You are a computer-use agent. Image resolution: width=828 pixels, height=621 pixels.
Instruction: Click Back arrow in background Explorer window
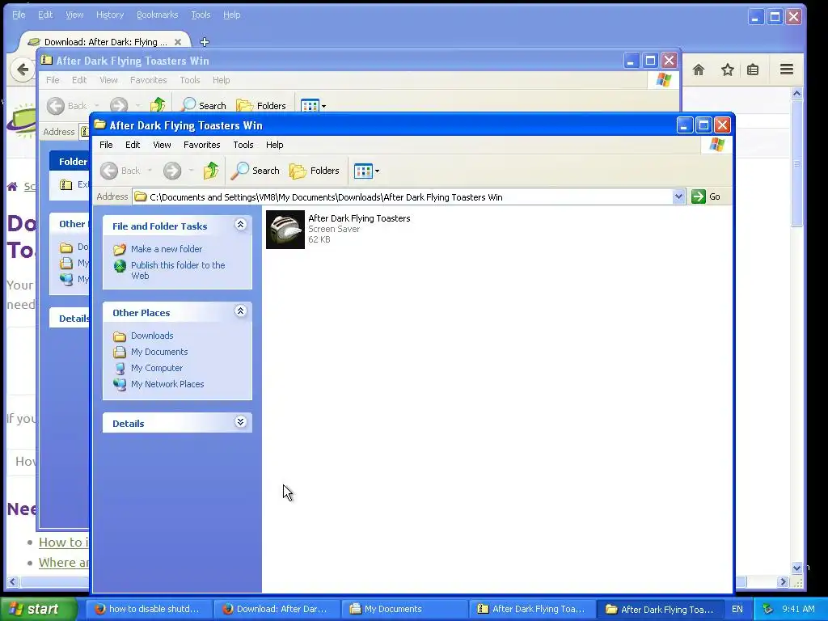coord(56,106)
